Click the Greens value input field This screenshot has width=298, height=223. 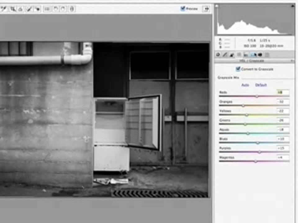283,120
